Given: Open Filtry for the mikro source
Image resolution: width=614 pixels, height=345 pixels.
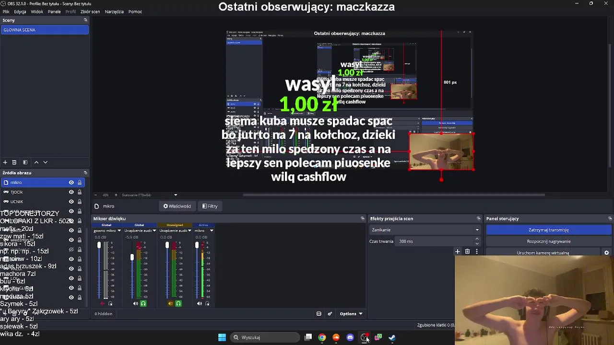Looking at the screenshot, I should [210, 207].
